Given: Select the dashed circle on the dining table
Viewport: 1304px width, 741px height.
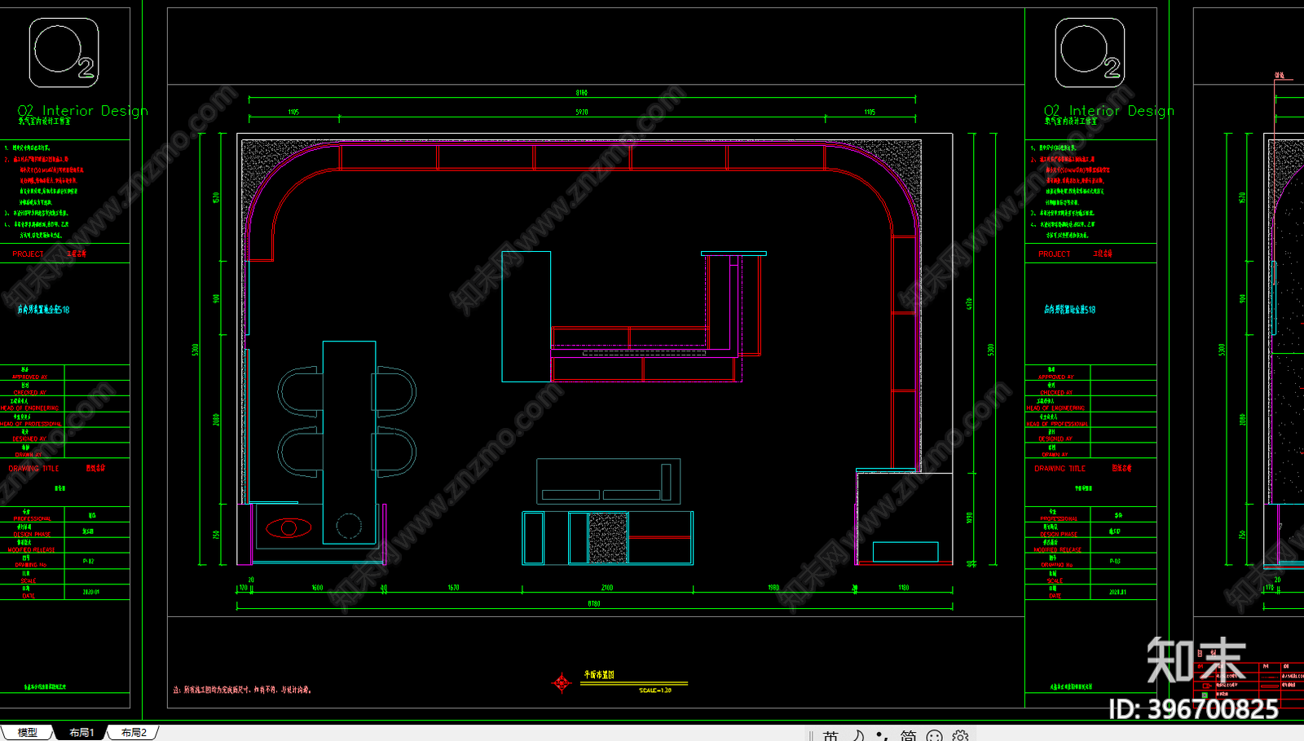Looking at the screenshot, I should click(349, 526).
